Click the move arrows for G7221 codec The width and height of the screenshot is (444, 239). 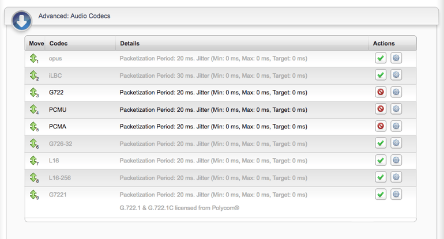[33, 195]
